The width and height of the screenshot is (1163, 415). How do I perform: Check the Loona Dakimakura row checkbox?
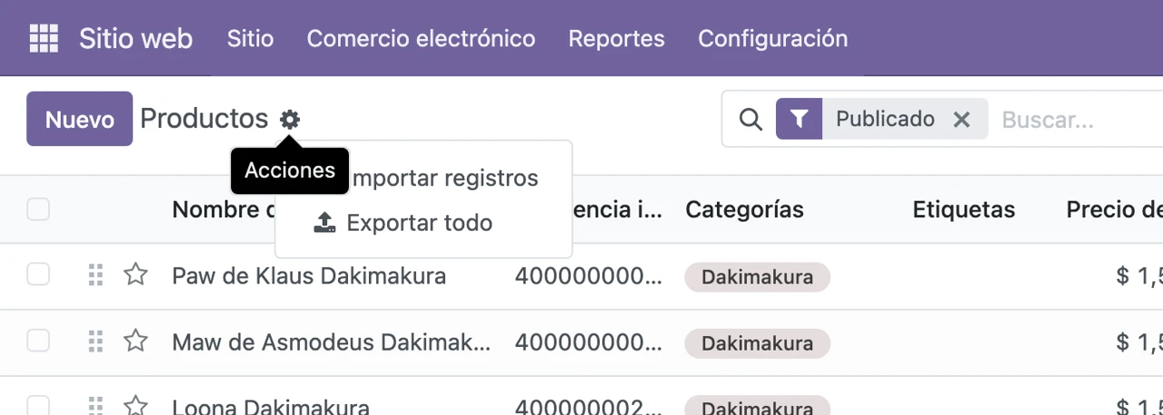click(x=38, y=405)
